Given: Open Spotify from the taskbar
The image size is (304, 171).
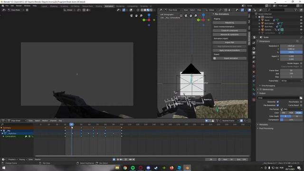Looking at the screenshot, I should 133,168.
